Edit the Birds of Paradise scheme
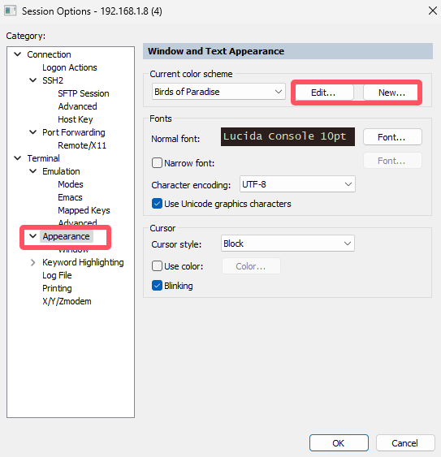Viewport: 441px width, 457px height. tap(323, 93)
